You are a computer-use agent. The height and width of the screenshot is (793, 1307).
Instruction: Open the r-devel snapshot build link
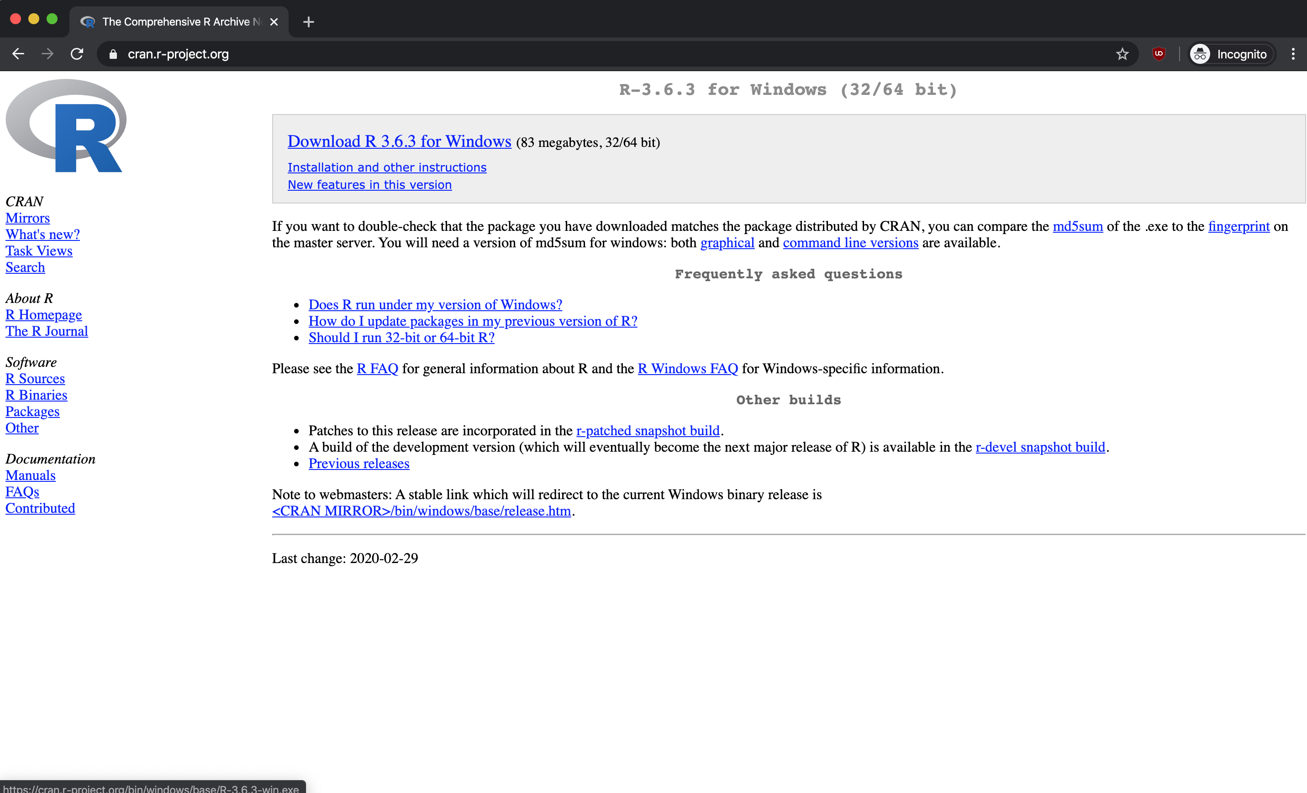pyautogui.click(x=1040, y=447)
